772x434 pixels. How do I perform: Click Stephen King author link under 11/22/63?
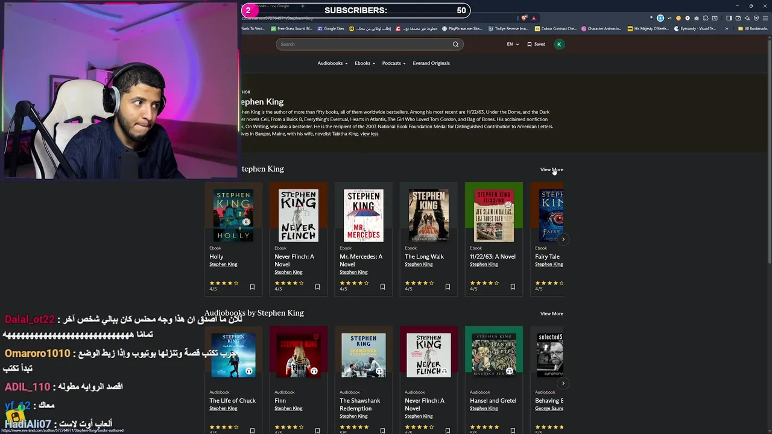pyautogui.click(x=484, y=265)
